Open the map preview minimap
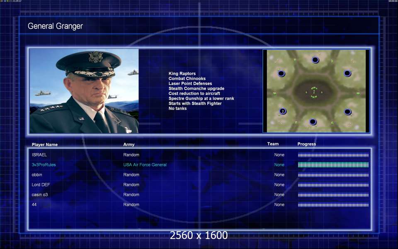This screenshot has height=249, width=398. (x=316, y=91)
